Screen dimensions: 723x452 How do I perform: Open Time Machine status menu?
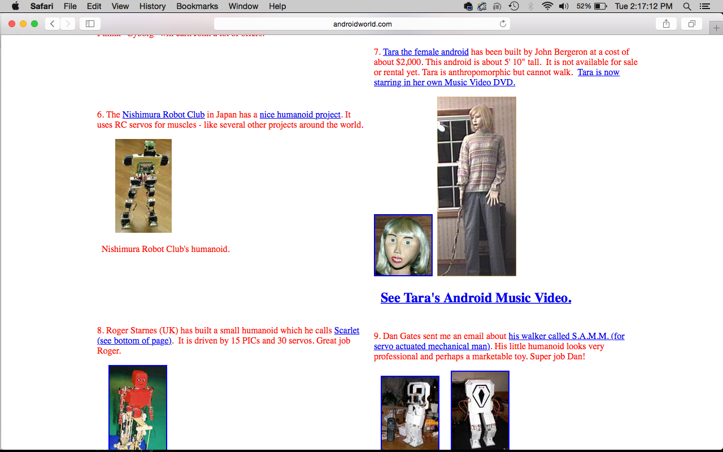[513, 6]
